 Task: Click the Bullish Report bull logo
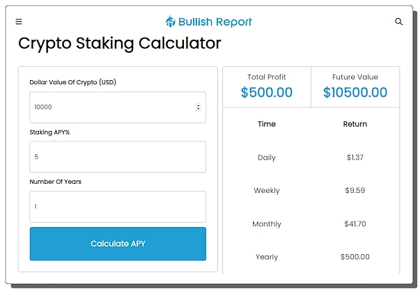(171, 22)
